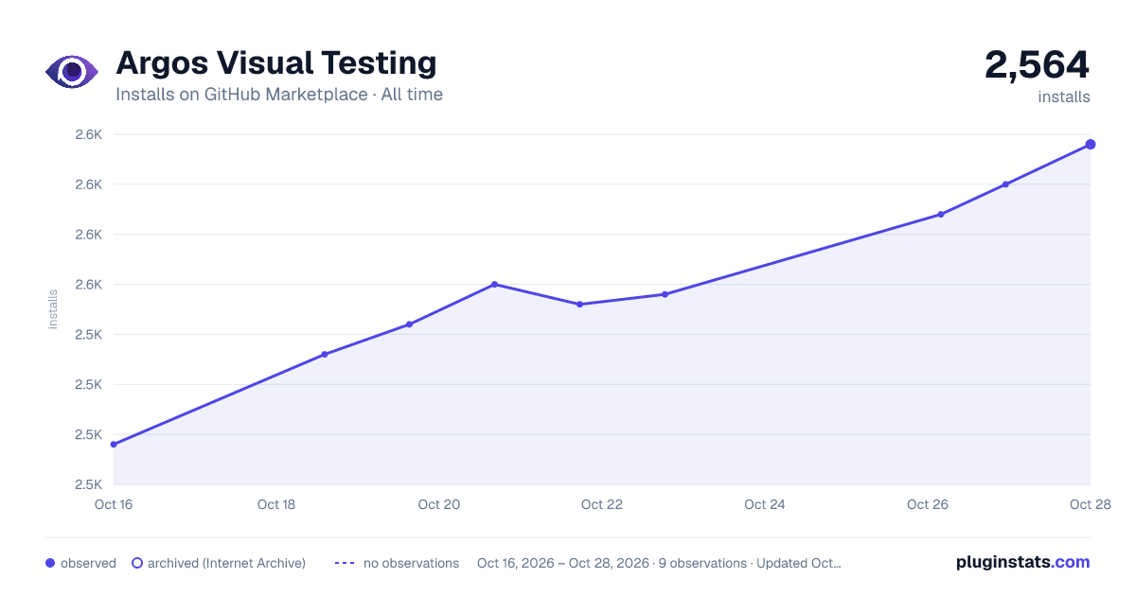Click the 'Oct 18' x-axis label
Viewport: 1136px width, 596px height.
tap(276, 504)
